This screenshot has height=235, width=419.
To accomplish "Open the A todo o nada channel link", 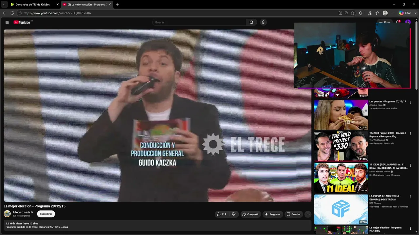I will (21, 212).
